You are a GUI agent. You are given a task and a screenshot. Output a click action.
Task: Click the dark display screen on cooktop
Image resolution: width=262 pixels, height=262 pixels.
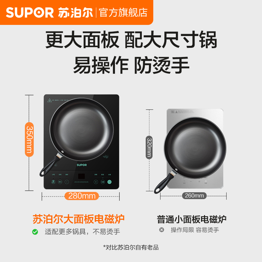[81, 176]
